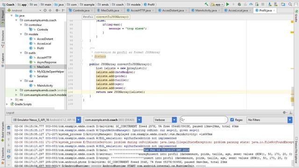Open the Favorites side panel
Image resolution: width=299 pixels, height=168 pixels.
coord(3,156)
